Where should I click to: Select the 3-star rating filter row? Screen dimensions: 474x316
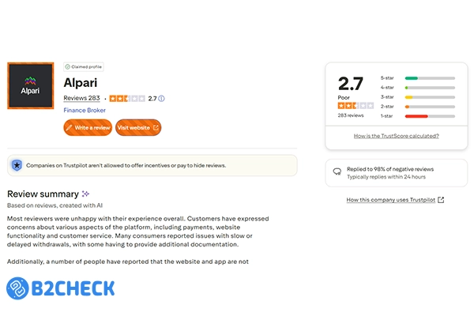[419, 97]
